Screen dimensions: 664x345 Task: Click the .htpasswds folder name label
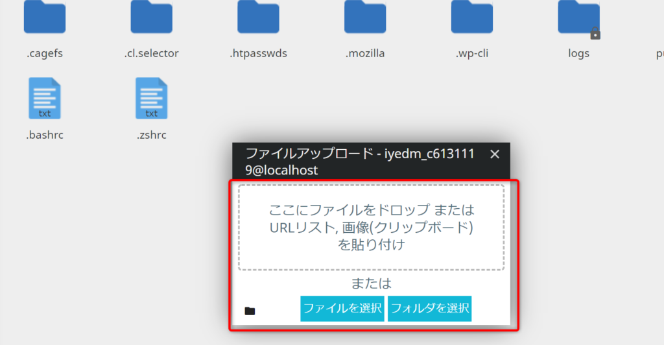click(258, 53)
